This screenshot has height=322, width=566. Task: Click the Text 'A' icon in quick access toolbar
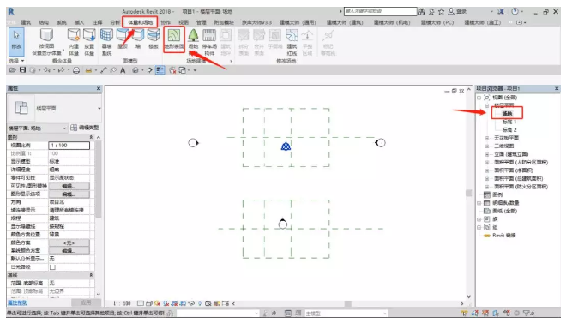click(x=123, y=70)
